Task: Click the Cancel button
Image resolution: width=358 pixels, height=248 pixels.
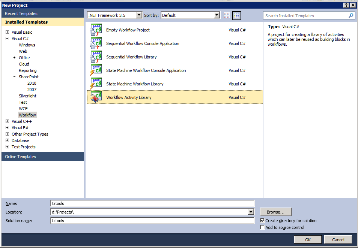Action: point(338,239)
